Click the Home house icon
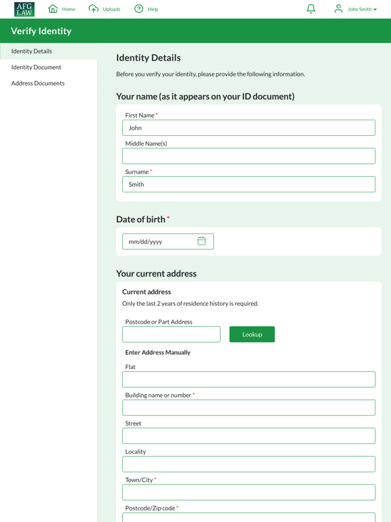 [x=53, y=9]
